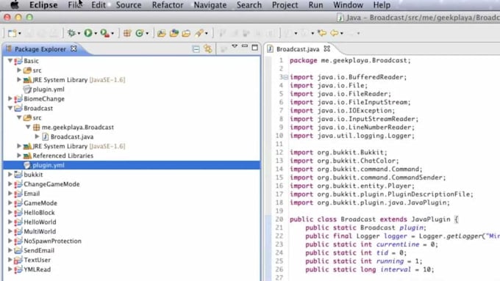Open the Project menu
The height and width of the screenshot is (281, 500).
coord(285,5)
